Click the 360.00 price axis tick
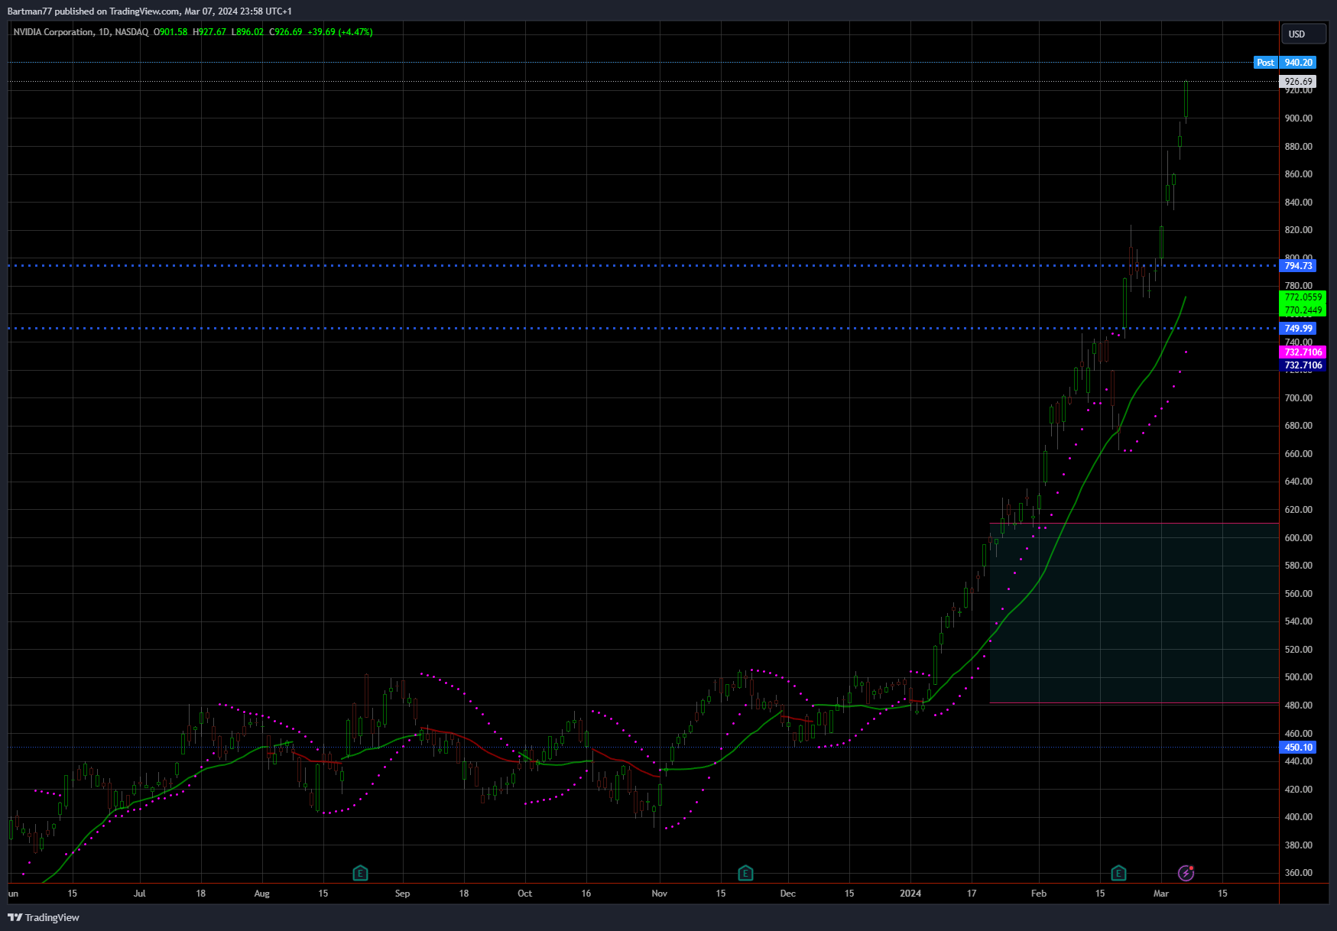1337x931 pixels. tap(1299, 873)
